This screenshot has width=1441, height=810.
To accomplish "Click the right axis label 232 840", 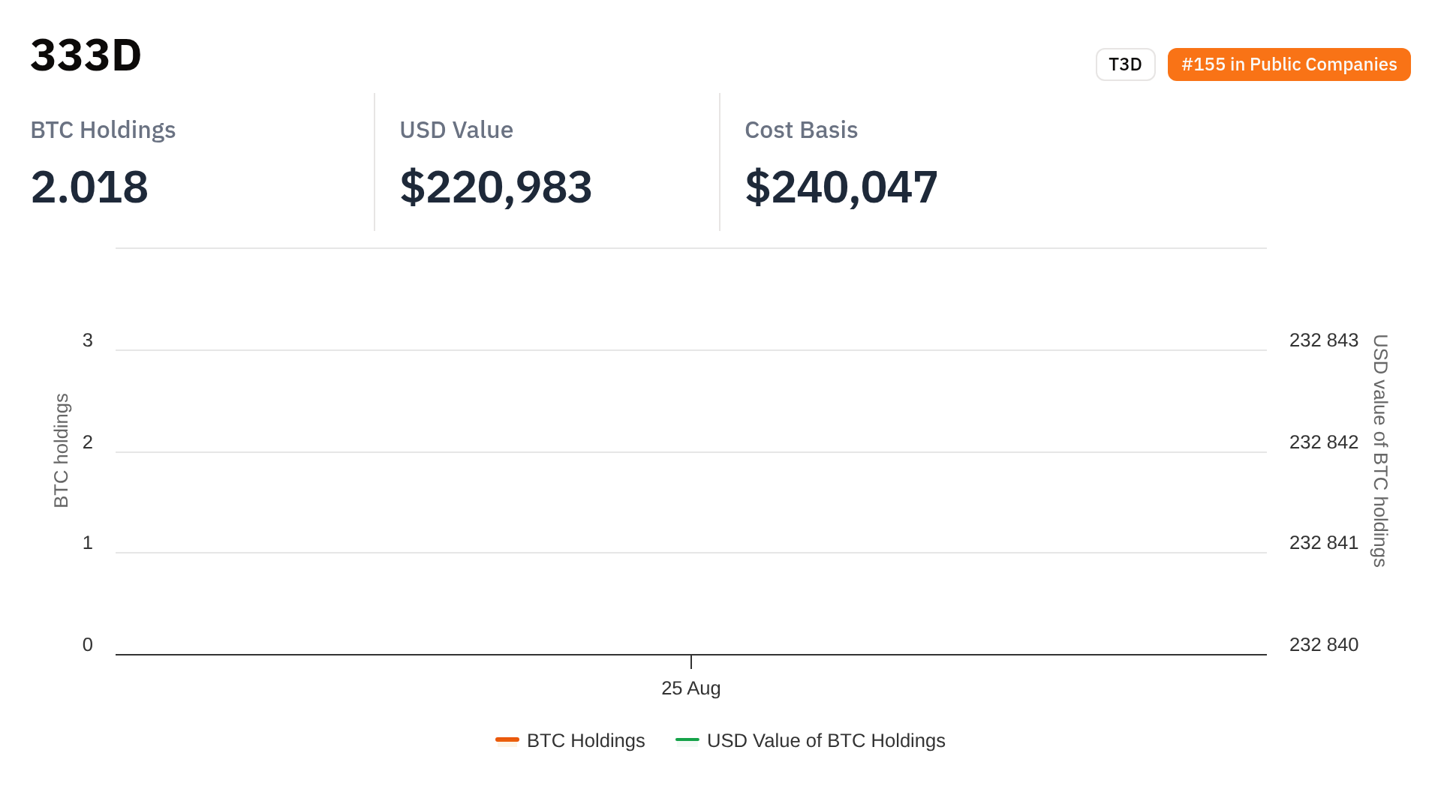I will click(x=1324, y=645).
